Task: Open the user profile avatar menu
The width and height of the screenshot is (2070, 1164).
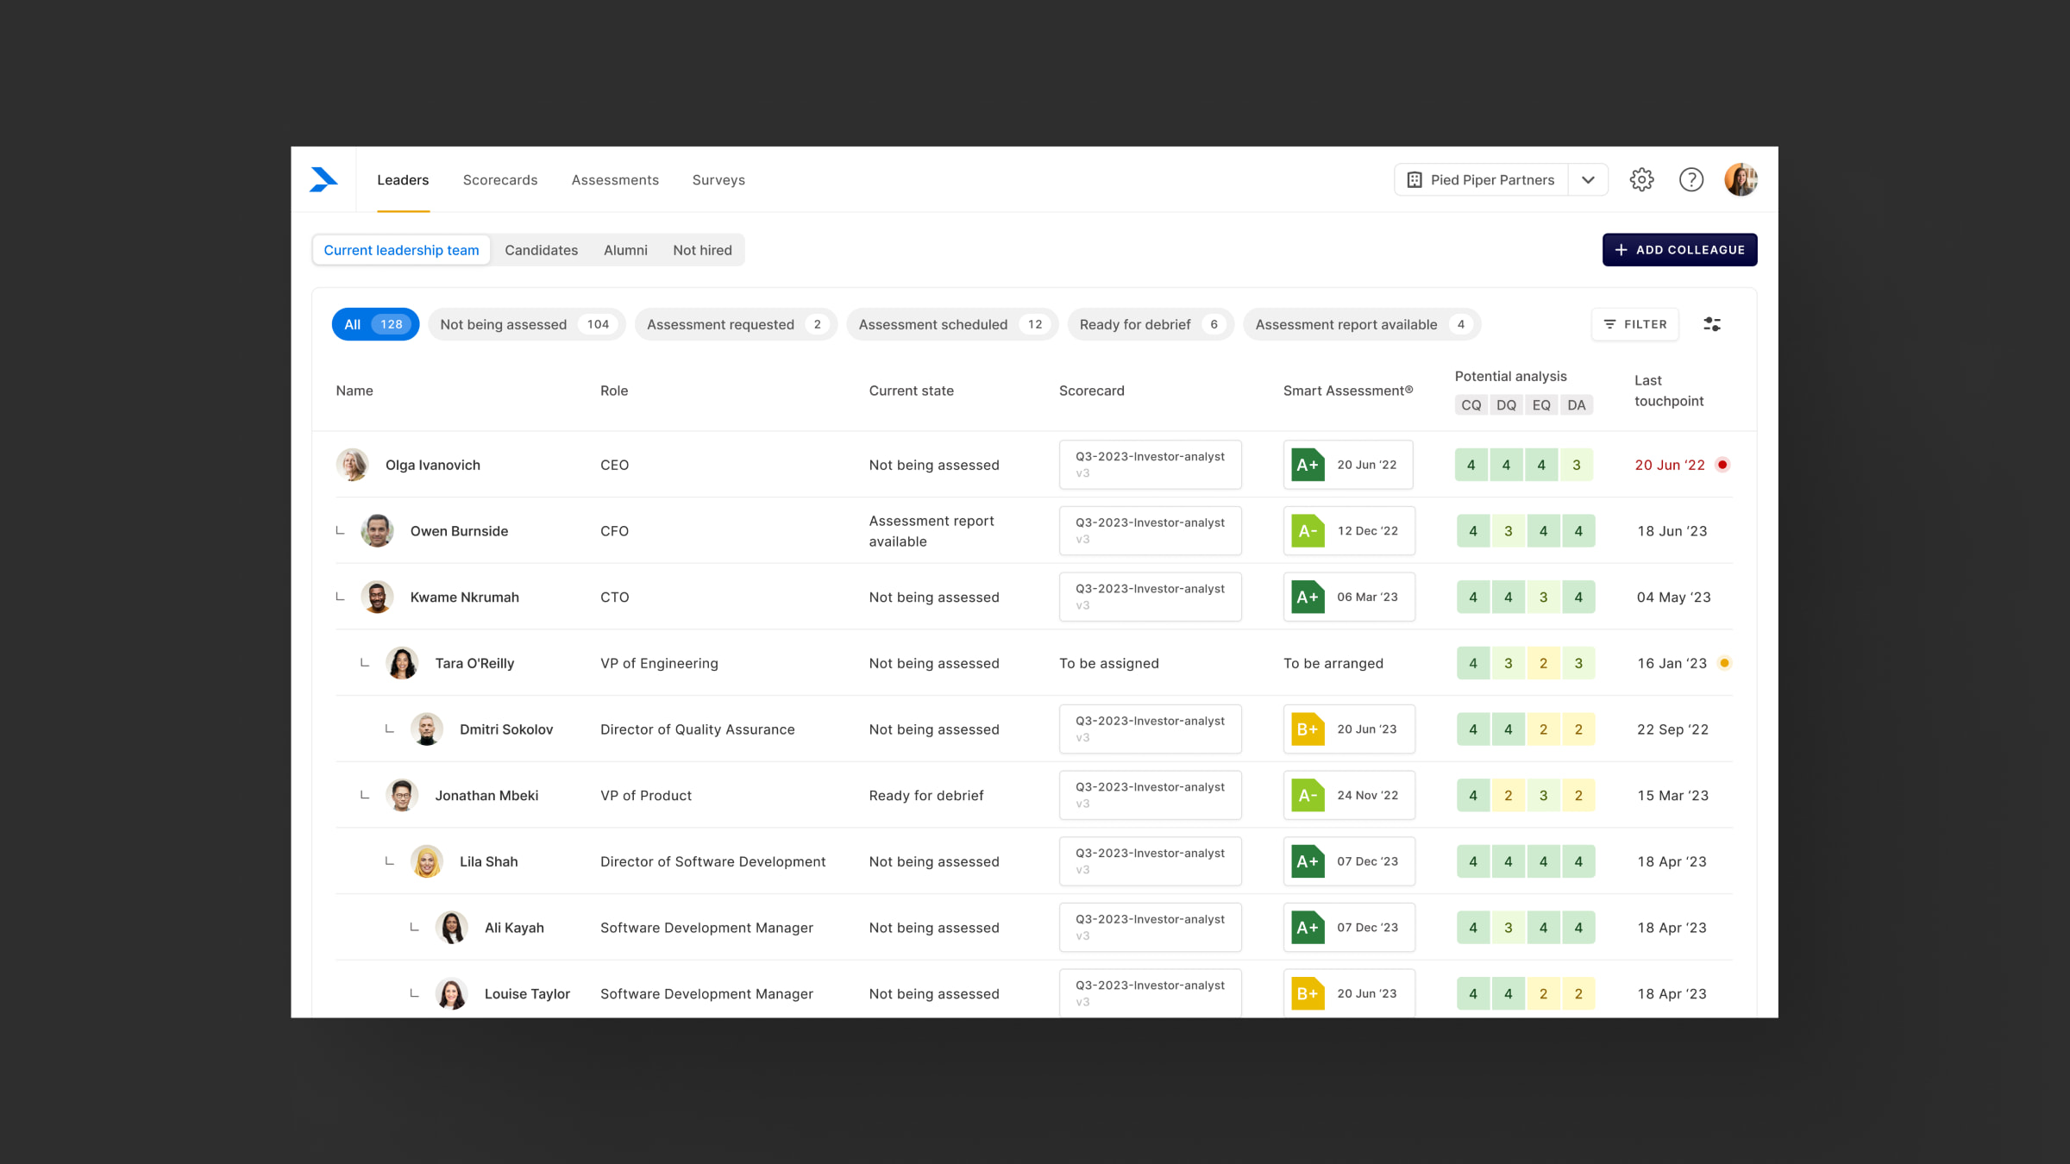Action: pyautogui.click(x=1741, y=179)
